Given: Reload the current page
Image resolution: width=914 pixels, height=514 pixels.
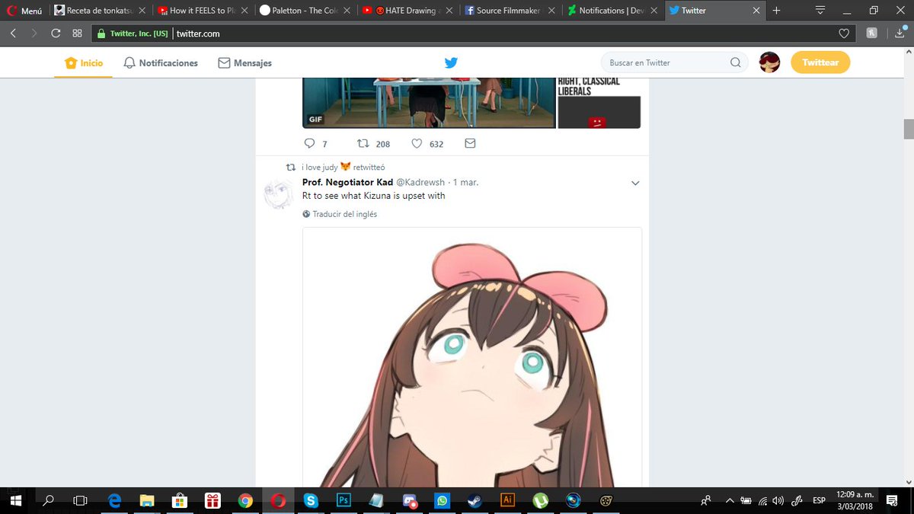Looking at the screenshot, I should 56,34.
